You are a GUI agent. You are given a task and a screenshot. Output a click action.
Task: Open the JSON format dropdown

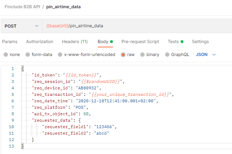coord(206,55)
